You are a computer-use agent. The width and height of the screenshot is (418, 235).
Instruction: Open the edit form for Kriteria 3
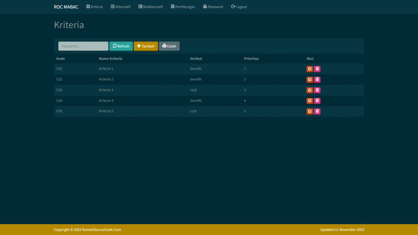coord(309,90)
